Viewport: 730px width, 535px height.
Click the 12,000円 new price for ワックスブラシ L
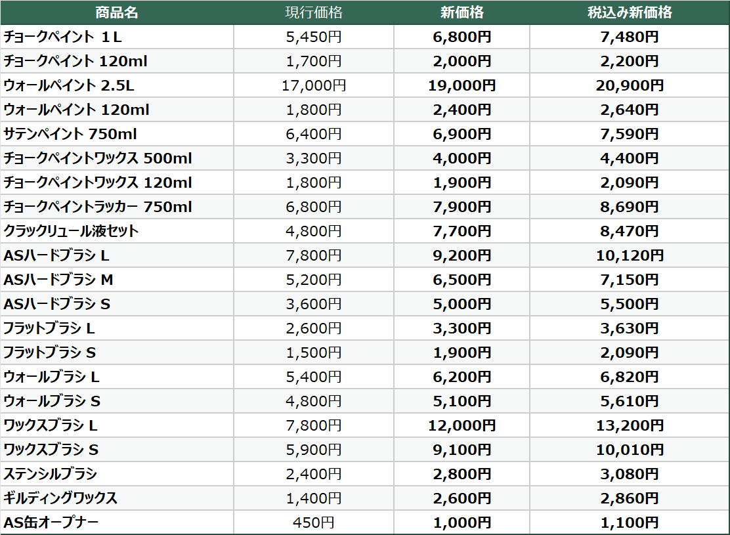point(462,425)
